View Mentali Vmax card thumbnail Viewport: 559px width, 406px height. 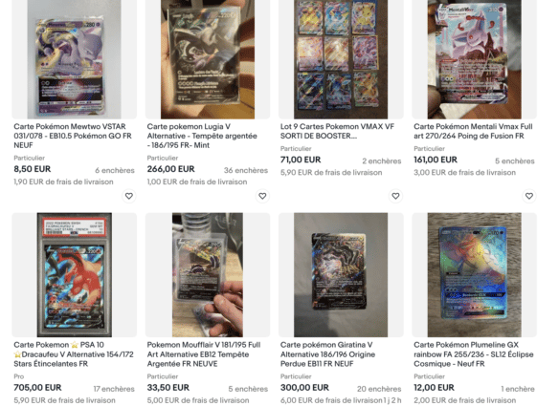pyautogui.click(x=474, y=59)
